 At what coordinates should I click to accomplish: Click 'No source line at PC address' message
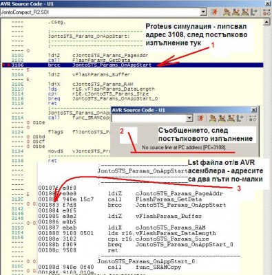coord(184,147)
